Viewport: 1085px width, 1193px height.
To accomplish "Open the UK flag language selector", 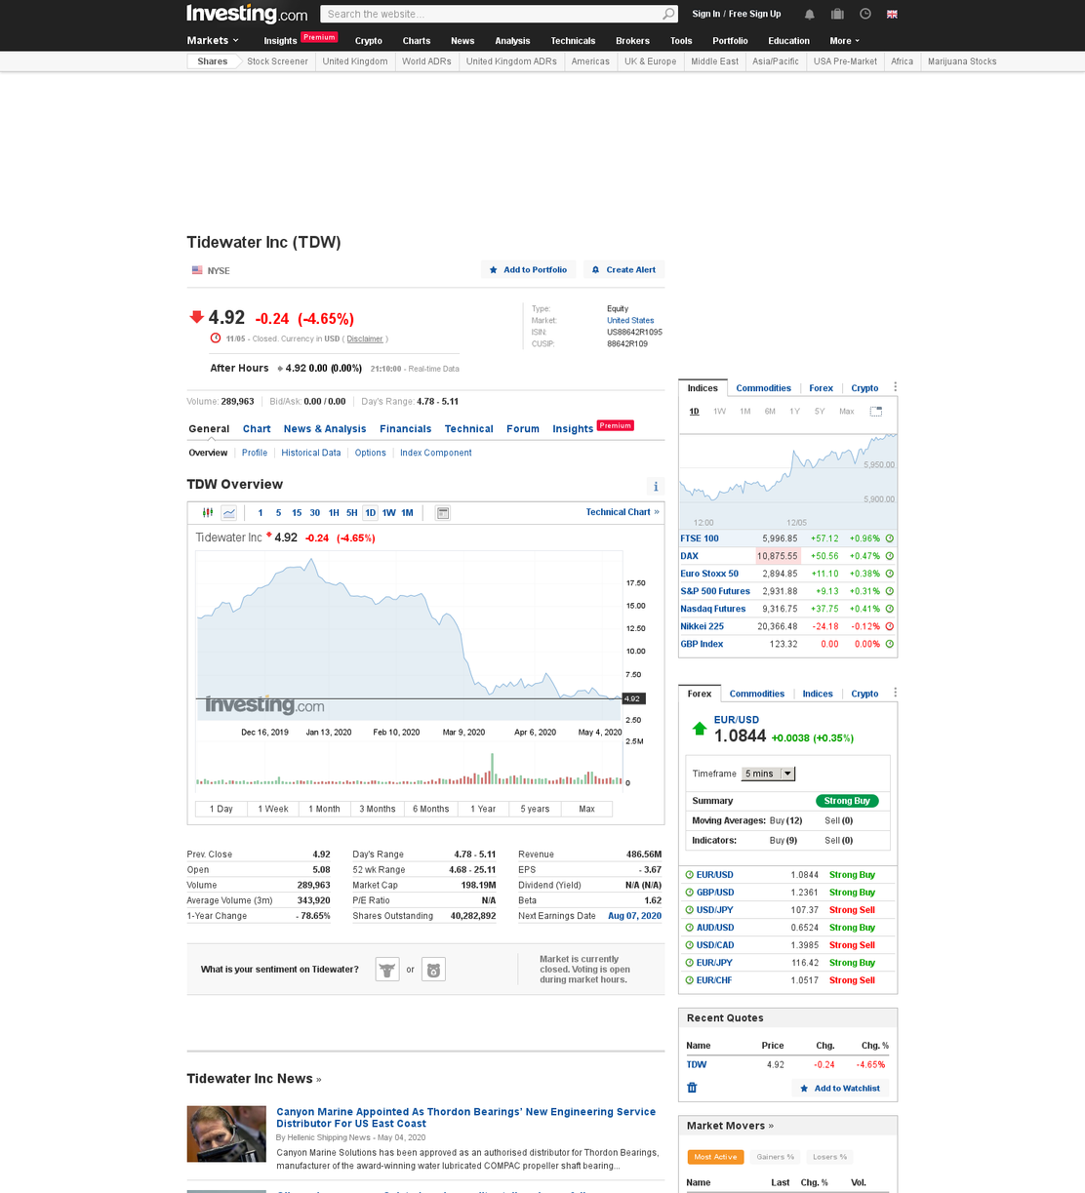I will (x=892, y=15).
